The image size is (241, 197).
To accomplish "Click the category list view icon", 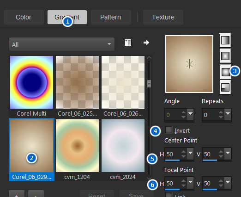I will pyautogui.click(x=128, y=43).
